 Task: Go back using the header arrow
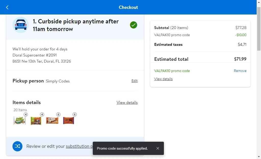[x=7, y=7]
